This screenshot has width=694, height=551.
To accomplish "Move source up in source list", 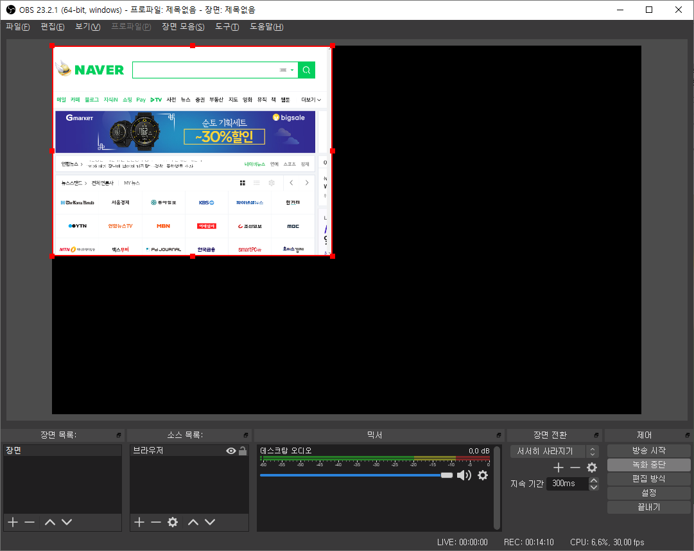I will tap(193, 522).
